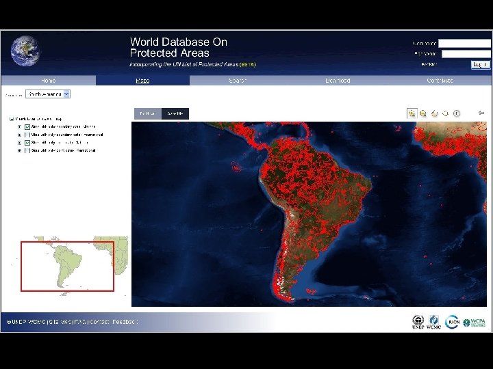Viewport: 493px width, 369px height.
Task: Select the pan hand map tool
Action: pyautogui.click(x=434, y=113)
